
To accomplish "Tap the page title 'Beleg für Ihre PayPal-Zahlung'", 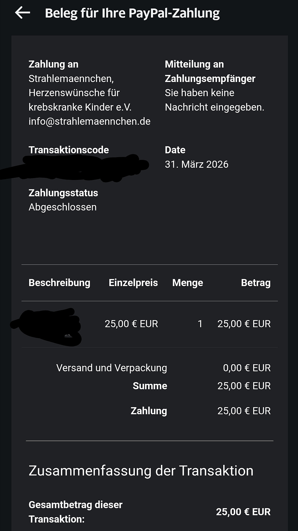I will (x=132, y=13).
